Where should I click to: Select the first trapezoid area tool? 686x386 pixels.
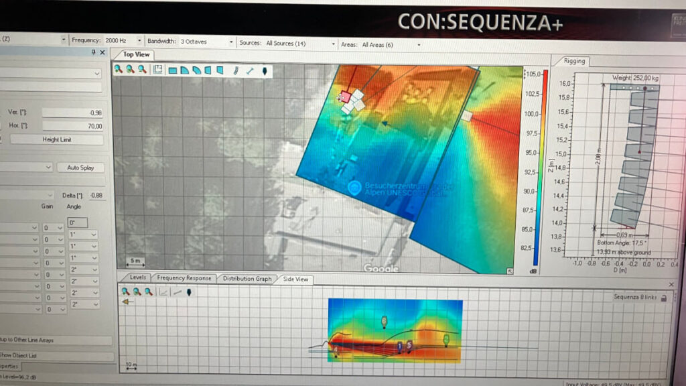pyautogui.click(x=208, y=70)
